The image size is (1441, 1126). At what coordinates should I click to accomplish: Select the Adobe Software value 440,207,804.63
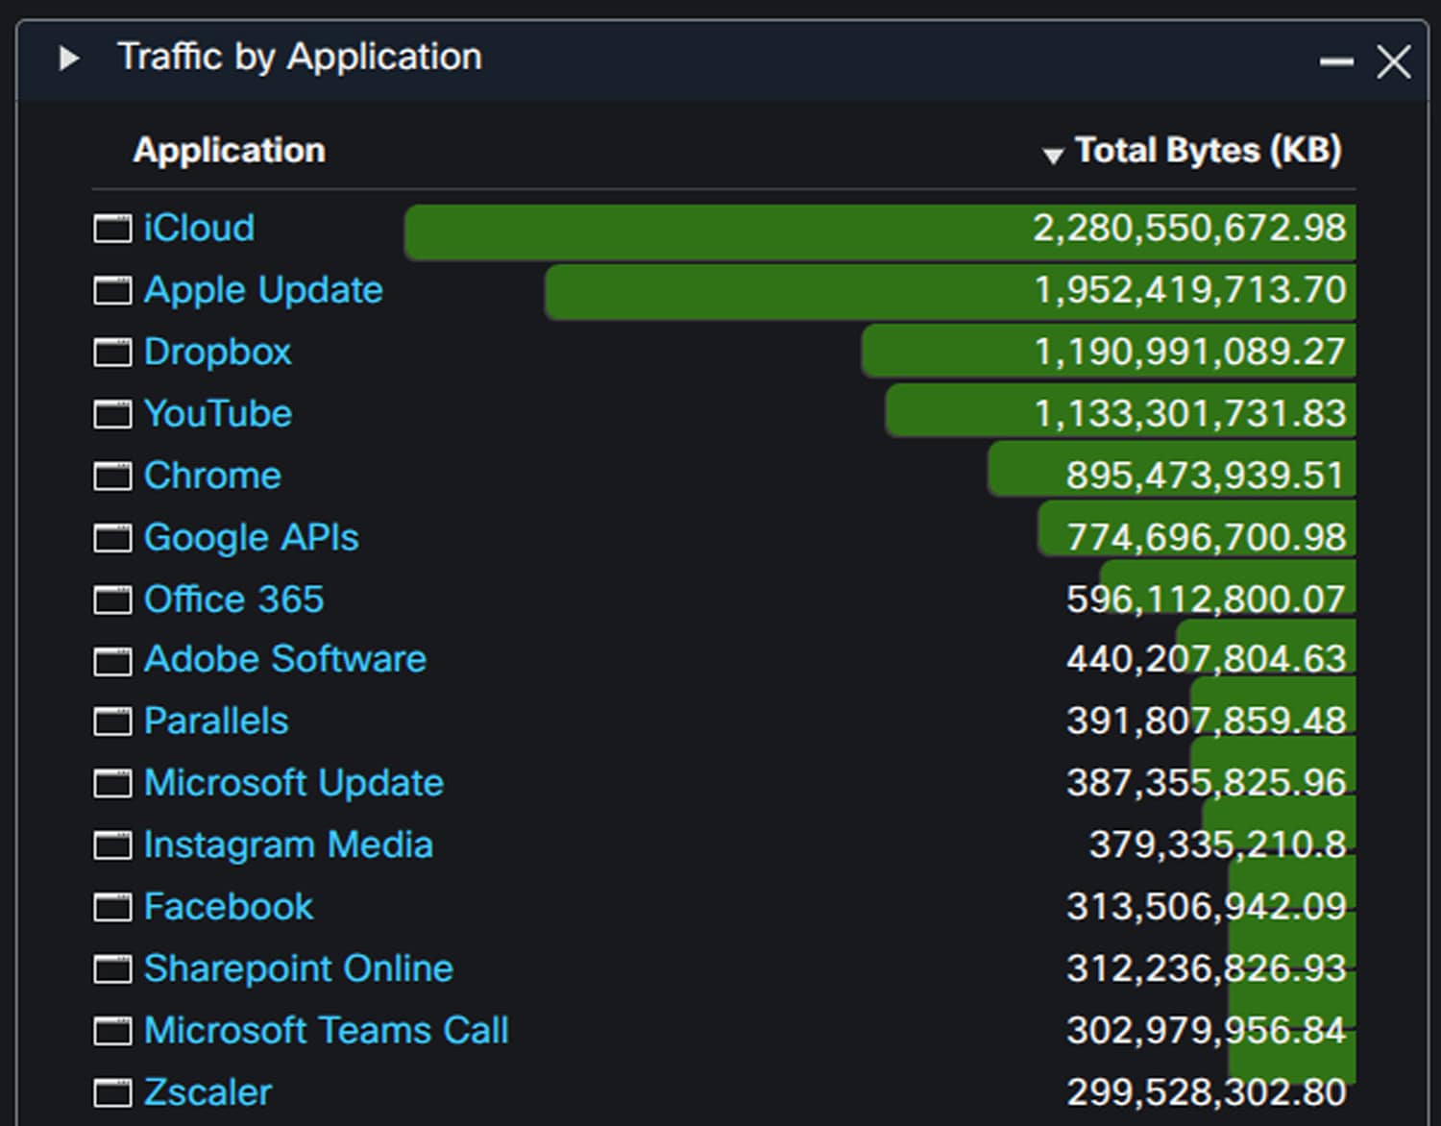[x=1207, y=659]
